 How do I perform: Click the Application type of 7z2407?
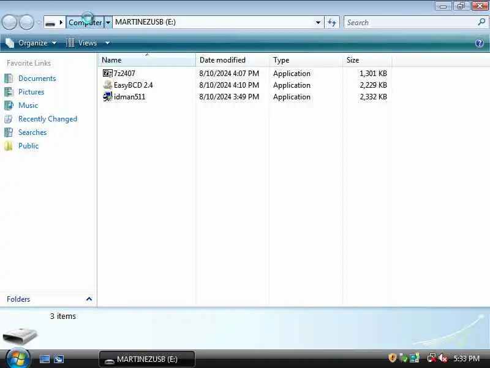pos(292,74)
